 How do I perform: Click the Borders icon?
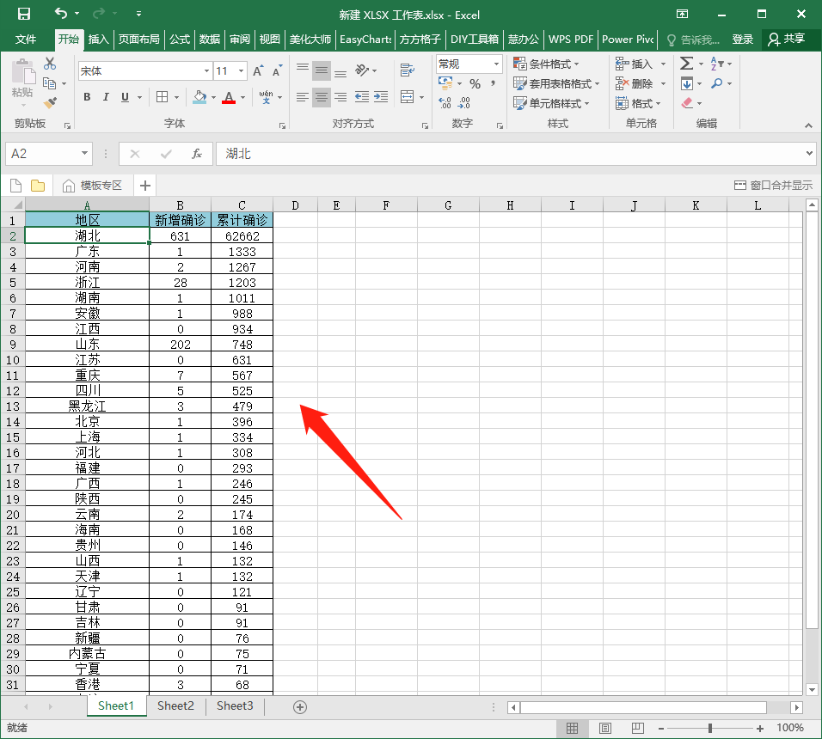[163, 97]
